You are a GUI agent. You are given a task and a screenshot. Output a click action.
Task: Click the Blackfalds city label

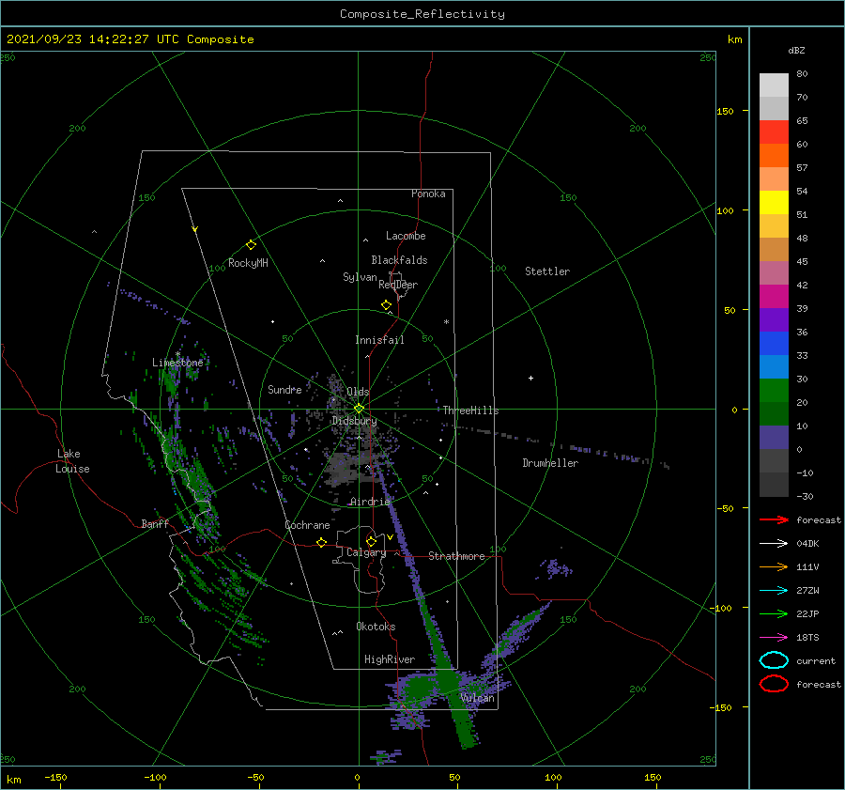399,260
